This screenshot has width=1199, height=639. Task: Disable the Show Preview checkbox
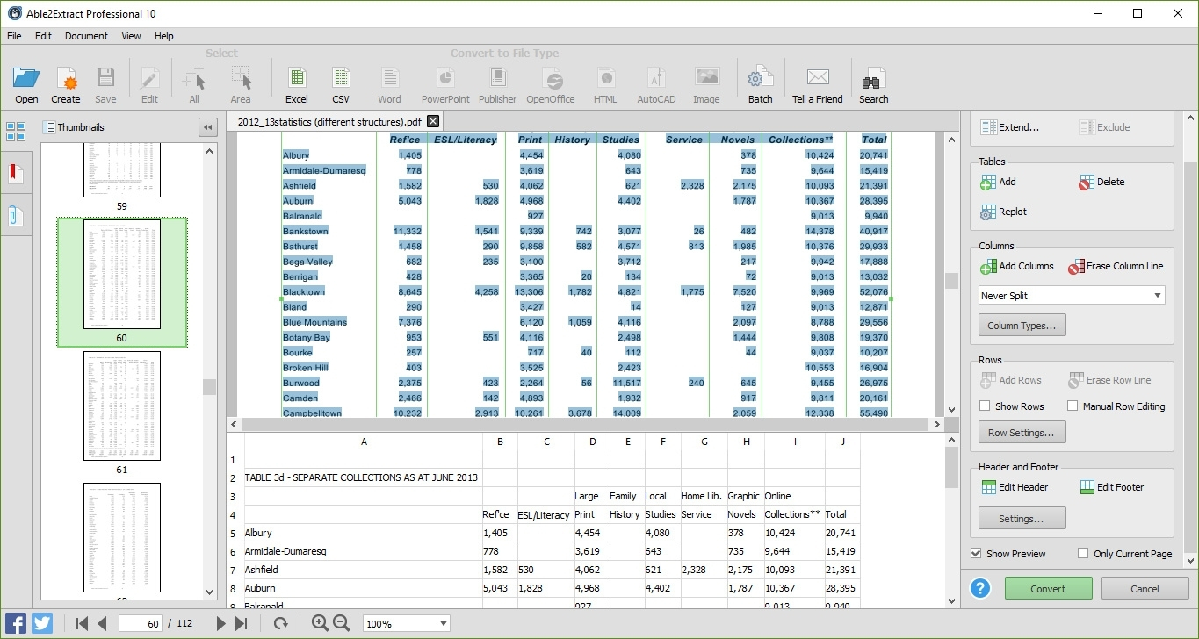pos(978,553)
